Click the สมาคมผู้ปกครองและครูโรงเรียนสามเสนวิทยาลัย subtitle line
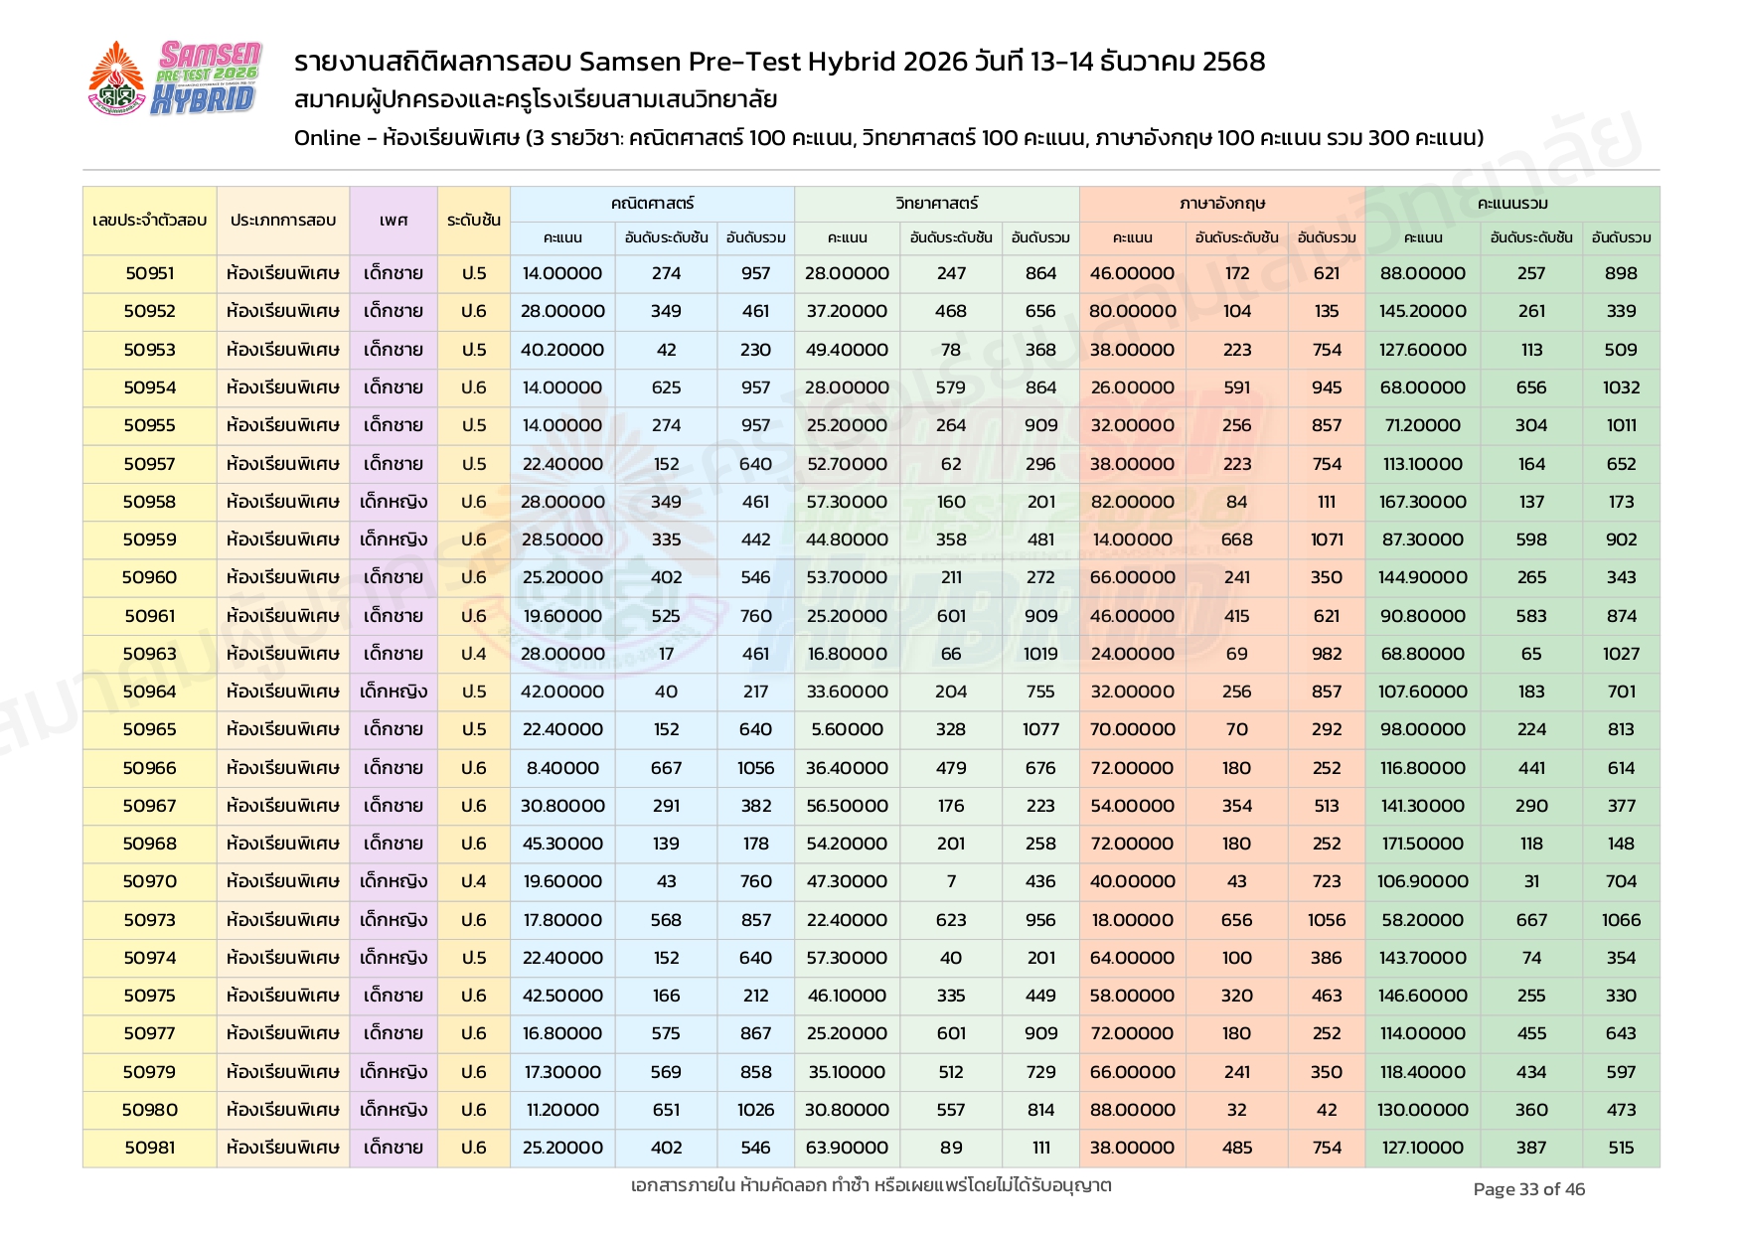The height and width of the screenshot is (1233, 1743). pyautogui.click(x=536, y=99)
